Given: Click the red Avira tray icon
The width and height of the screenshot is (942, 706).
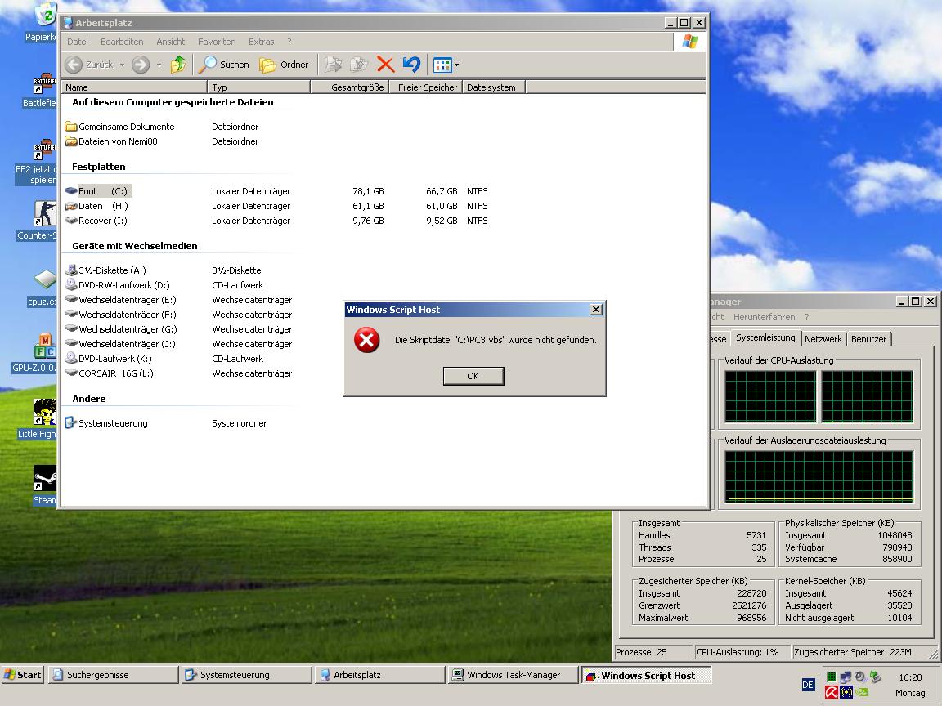Looking at the screenshot, I should pos(832,692).
